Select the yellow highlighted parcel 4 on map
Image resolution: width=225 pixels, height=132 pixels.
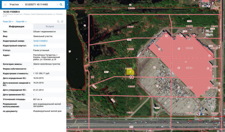point(130,72)
